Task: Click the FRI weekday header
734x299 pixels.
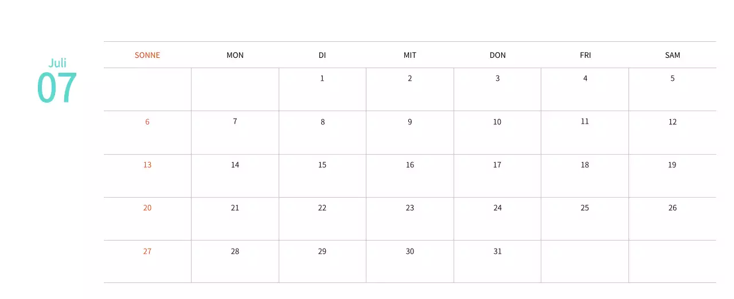Action: tap(585, 55)
